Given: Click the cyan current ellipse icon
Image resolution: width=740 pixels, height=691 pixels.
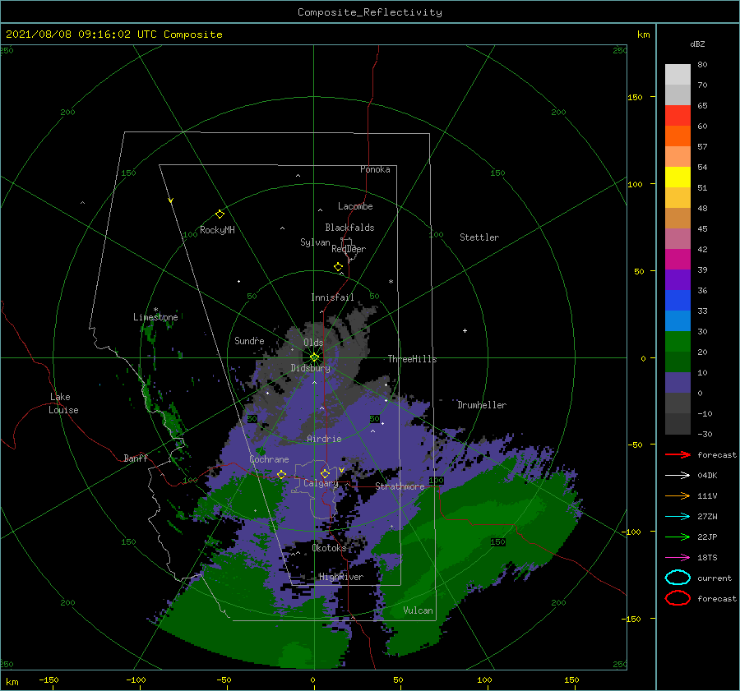Looking at the screenshot, I should point(678,578).
